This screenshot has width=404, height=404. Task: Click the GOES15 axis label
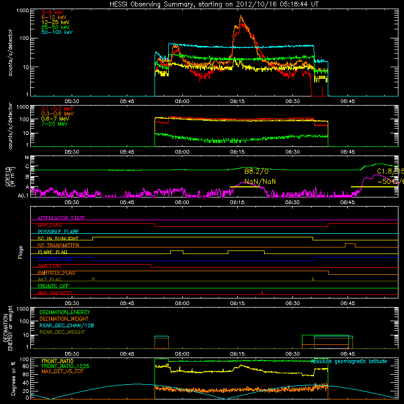[x=10, y=176]
